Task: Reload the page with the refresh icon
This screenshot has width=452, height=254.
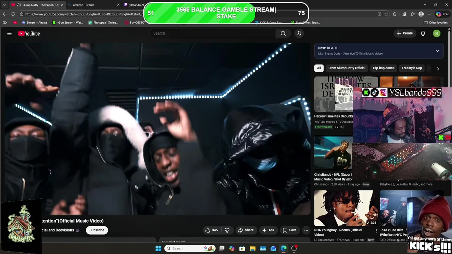Action: (x=13, y=14)
